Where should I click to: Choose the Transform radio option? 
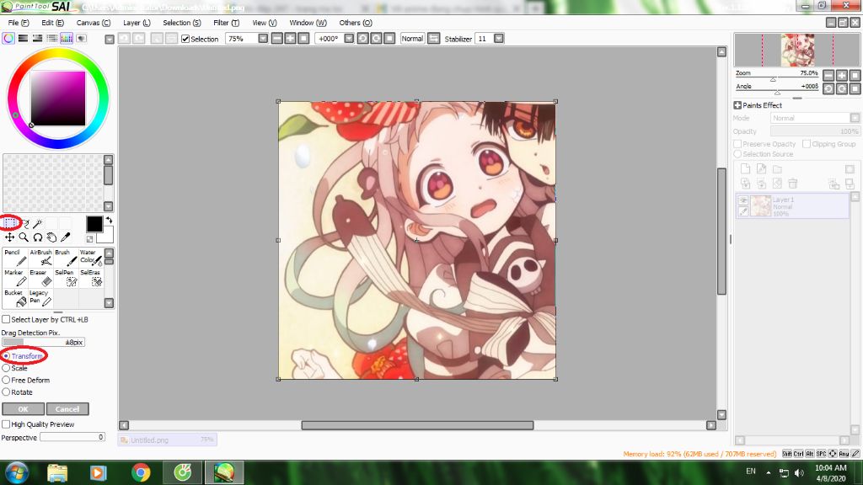click(6, 356)
